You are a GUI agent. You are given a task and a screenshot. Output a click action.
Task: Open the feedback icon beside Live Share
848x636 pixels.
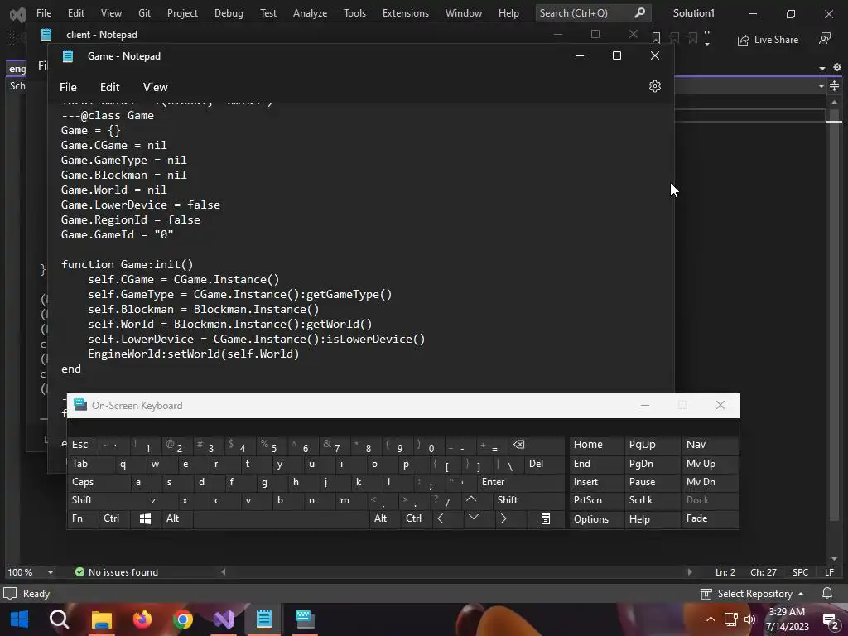tap(825, 39)
